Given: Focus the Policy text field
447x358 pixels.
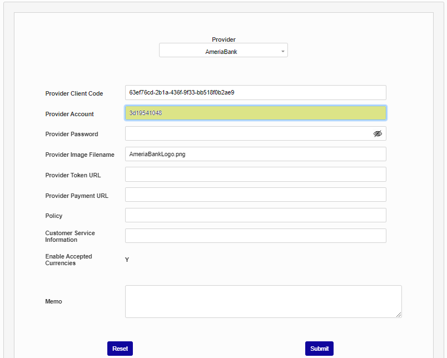Looking at the screenshot, I should 255,216.
